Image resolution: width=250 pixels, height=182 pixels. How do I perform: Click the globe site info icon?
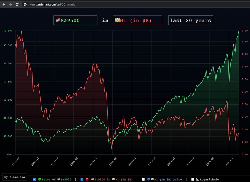(25, 5)
